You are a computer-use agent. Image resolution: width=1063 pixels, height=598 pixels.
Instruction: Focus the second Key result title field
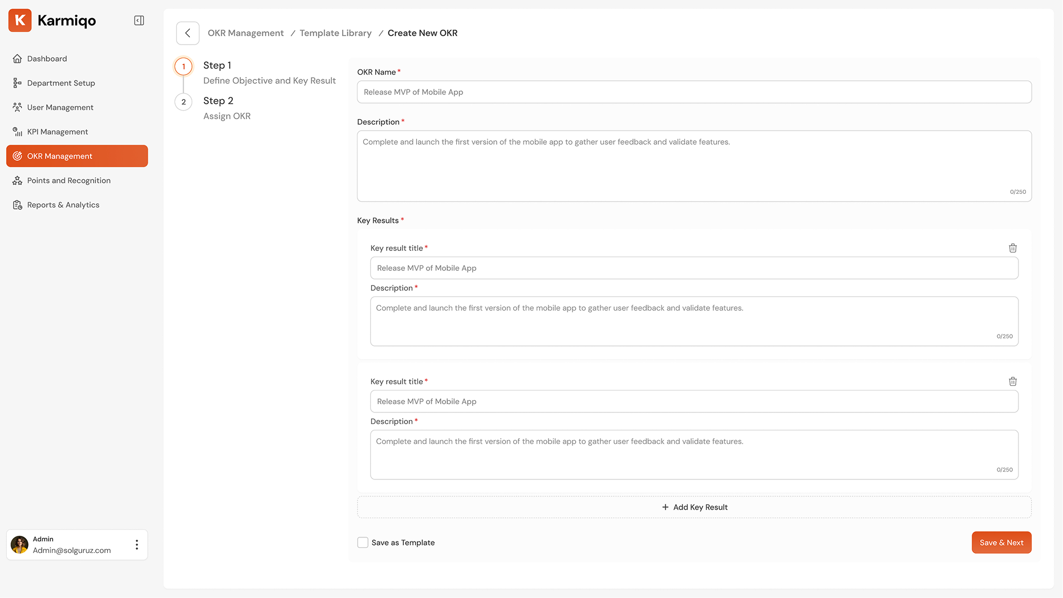[694, 401]
